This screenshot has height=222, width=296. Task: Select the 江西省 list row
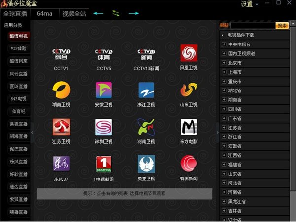coord(255,155)
